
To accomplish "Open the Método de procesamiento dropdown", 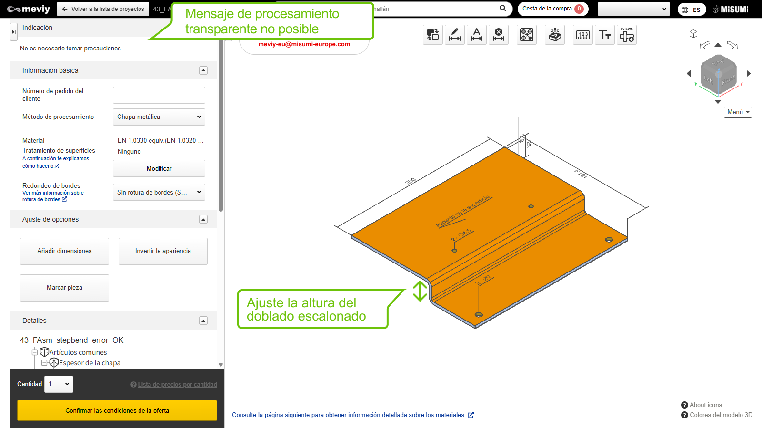I will pos(159,117).
